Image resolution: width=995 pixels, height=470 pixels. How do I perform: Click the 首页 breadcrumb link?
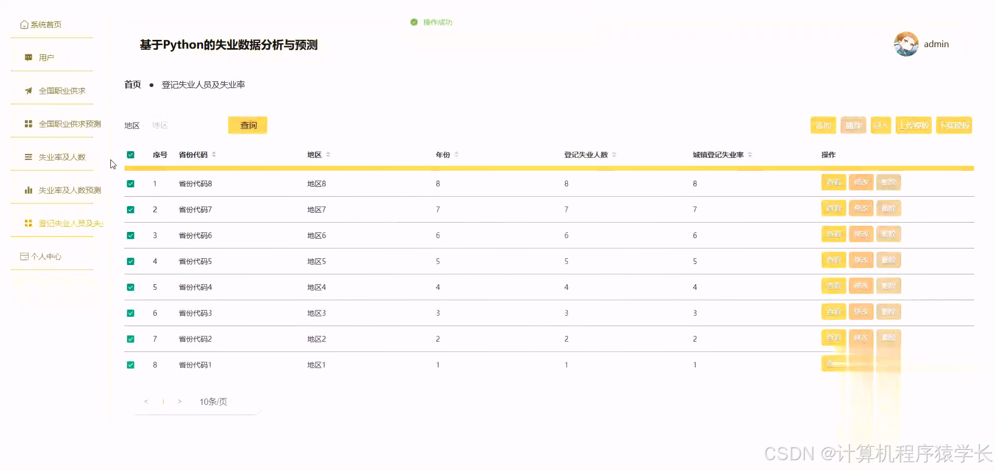click(132, 84)
